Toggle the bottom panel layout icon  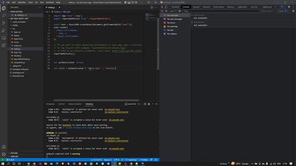click(129, 2)
